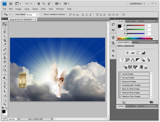Open the ESSENTIALS workspace dropdown
Image resolution: width=160 pixels, height=122 pixels.
pyautogui.click(x=137, y=4)
